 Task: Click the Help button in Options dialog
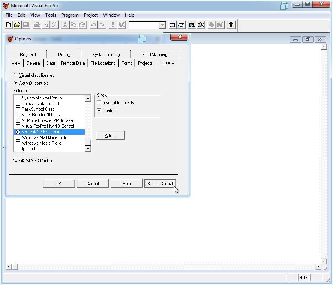point(126,184)
